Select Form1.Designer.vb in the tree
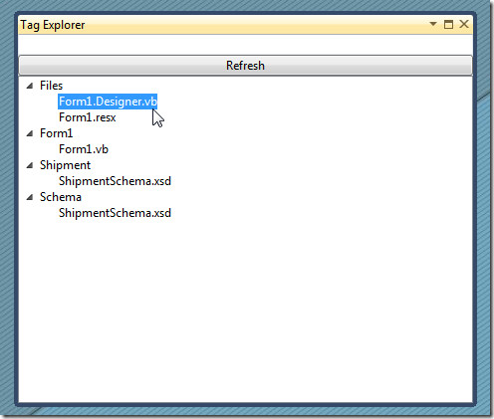This screenshot has height=419, width=494. tap(108, 102)
